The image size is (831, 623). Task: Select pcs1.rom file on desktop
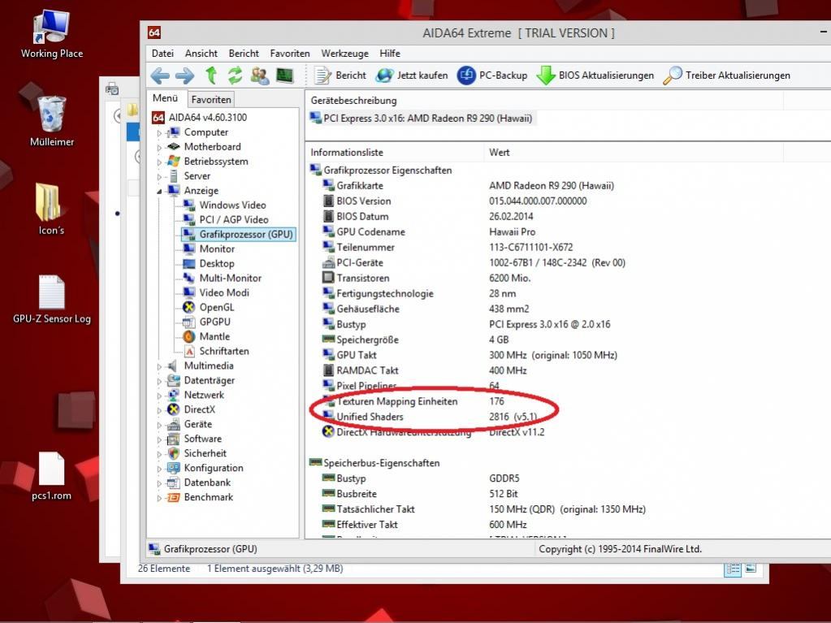(51, 477)
